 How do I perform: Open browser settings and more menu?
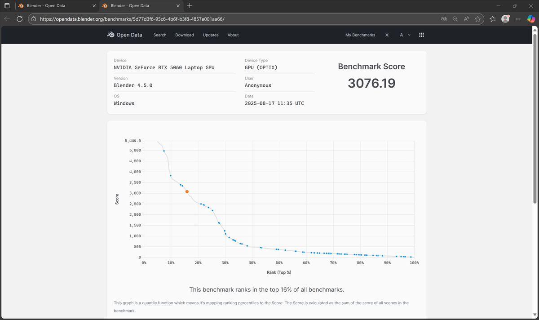click(518, 19)
